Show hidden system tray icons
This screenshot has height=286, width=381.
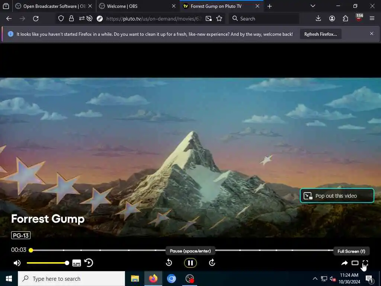coord(315,279)
